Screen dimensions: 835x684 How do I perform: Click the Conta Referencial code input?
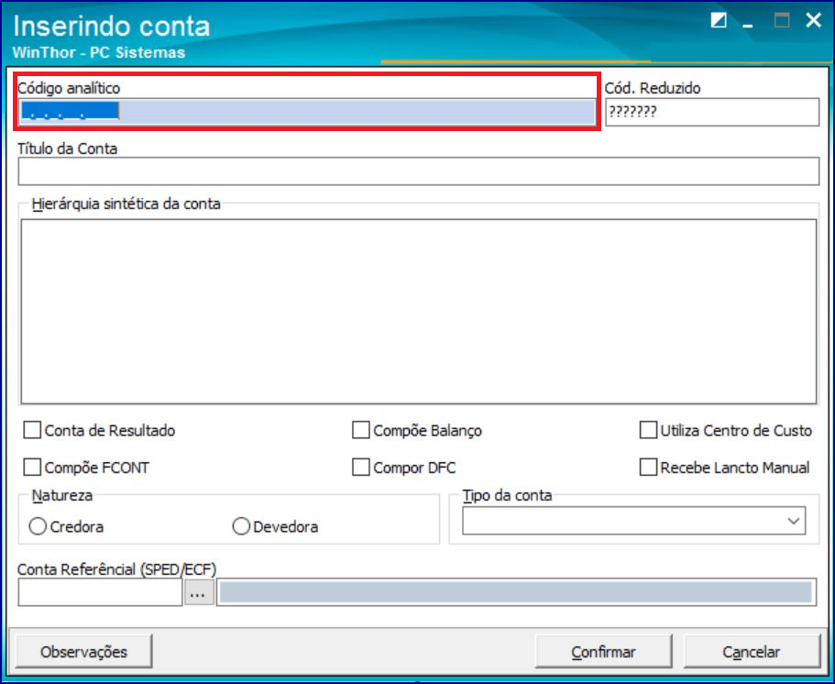100,592
